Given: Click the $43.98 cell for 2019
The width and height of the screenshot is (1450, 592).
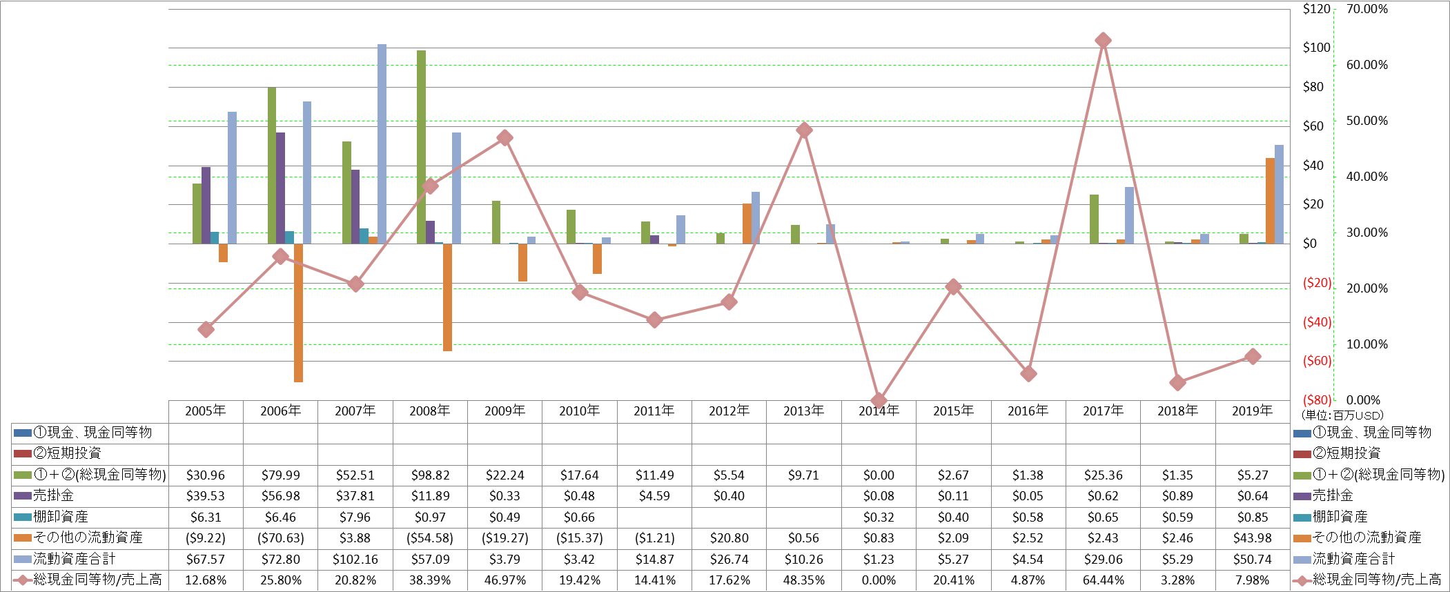Looking at the screenshot, I should pyautogui.click(x=1253, y=538).
